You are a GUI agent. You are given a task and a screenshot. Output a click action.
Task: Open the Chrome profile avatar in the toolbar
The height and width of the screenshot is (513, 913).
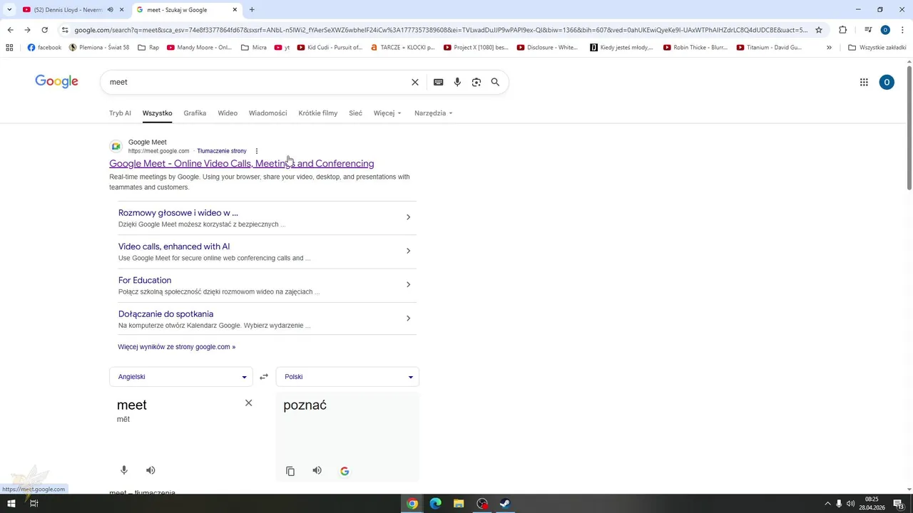(885, 30)
